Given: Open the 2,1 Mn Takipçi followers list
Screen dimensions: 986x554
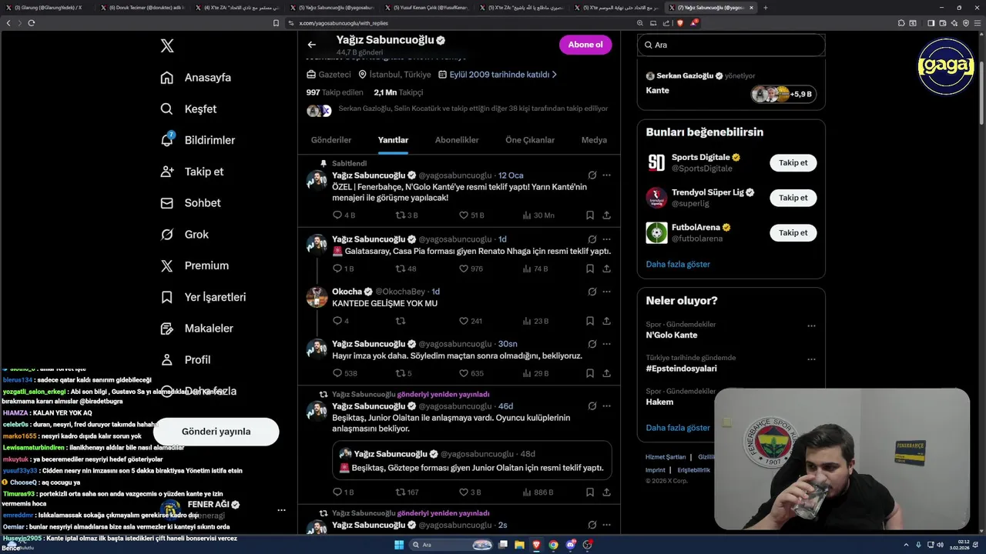Looking at the screenshot, I should [x=398, y=92].
